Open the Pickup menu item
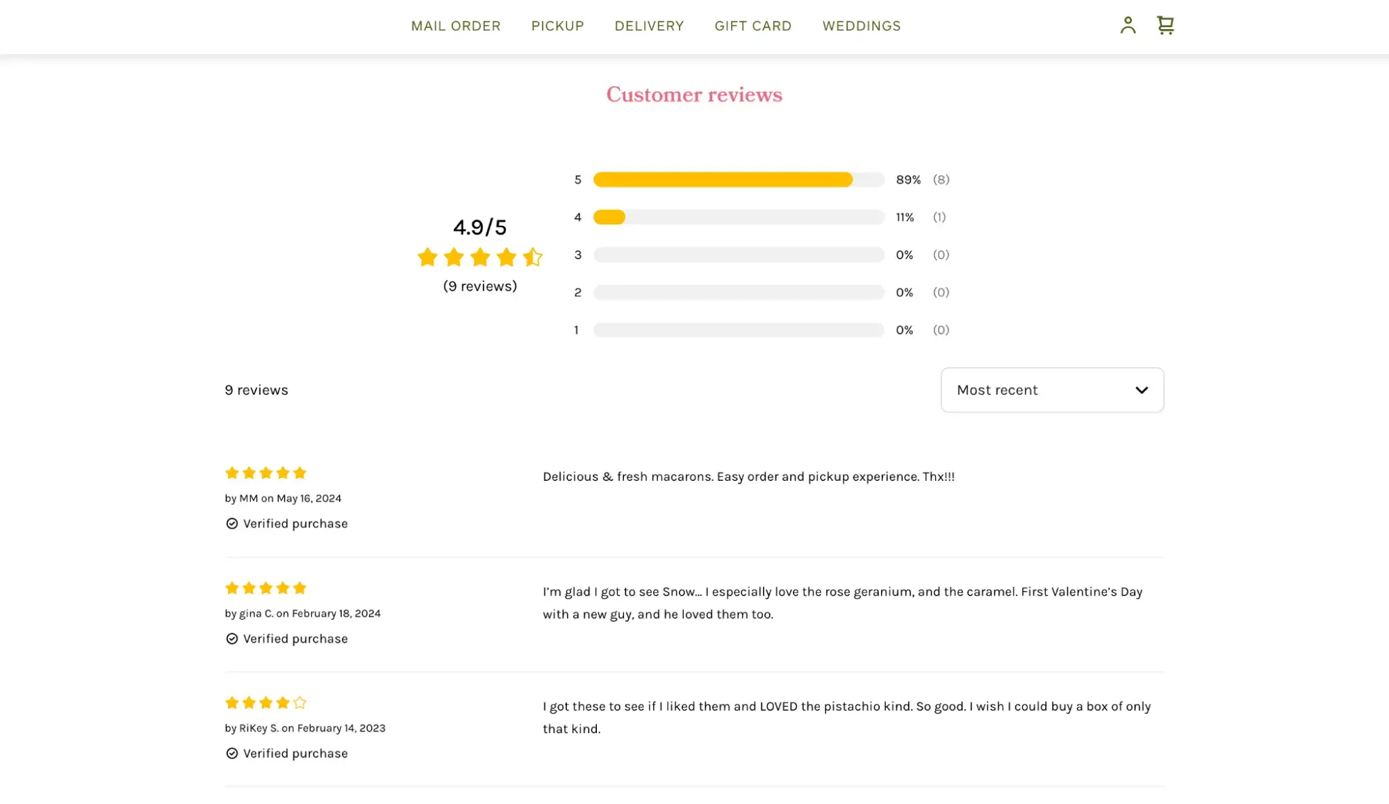 (557, 26)
